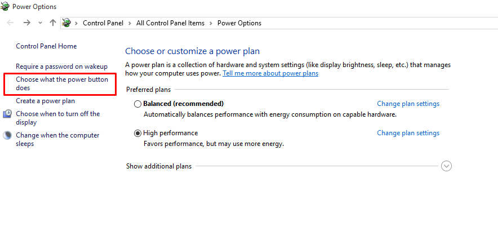Screen dimensions: 498x235
Task: Change plan settings for High performance
Action: click(408, 133)
